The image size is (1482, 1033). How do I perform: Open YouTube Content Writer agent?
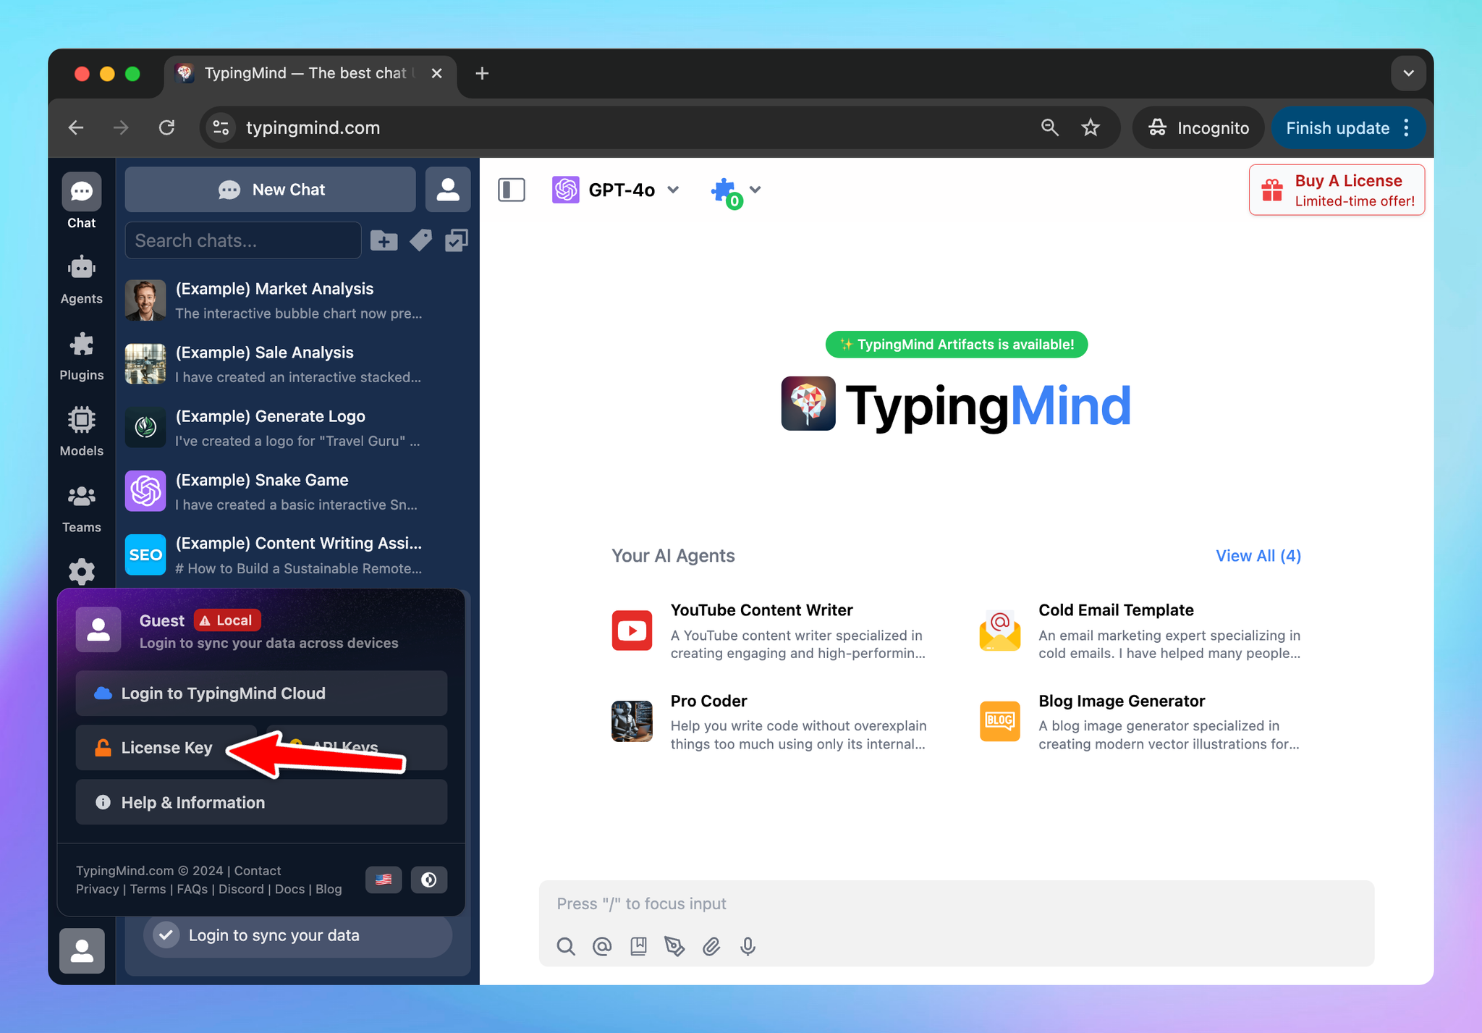(769, 631)
